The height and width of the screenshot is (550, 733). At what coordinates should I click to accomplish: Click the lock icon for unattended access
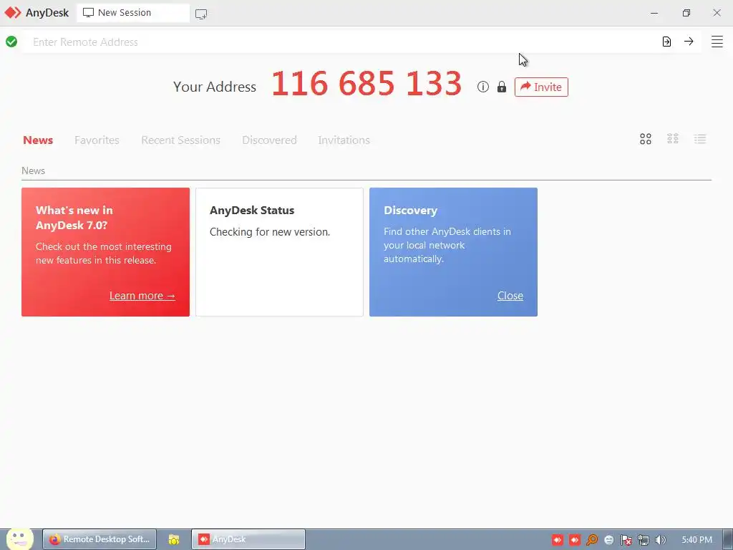pyautogui.click(x=502, y=87)
